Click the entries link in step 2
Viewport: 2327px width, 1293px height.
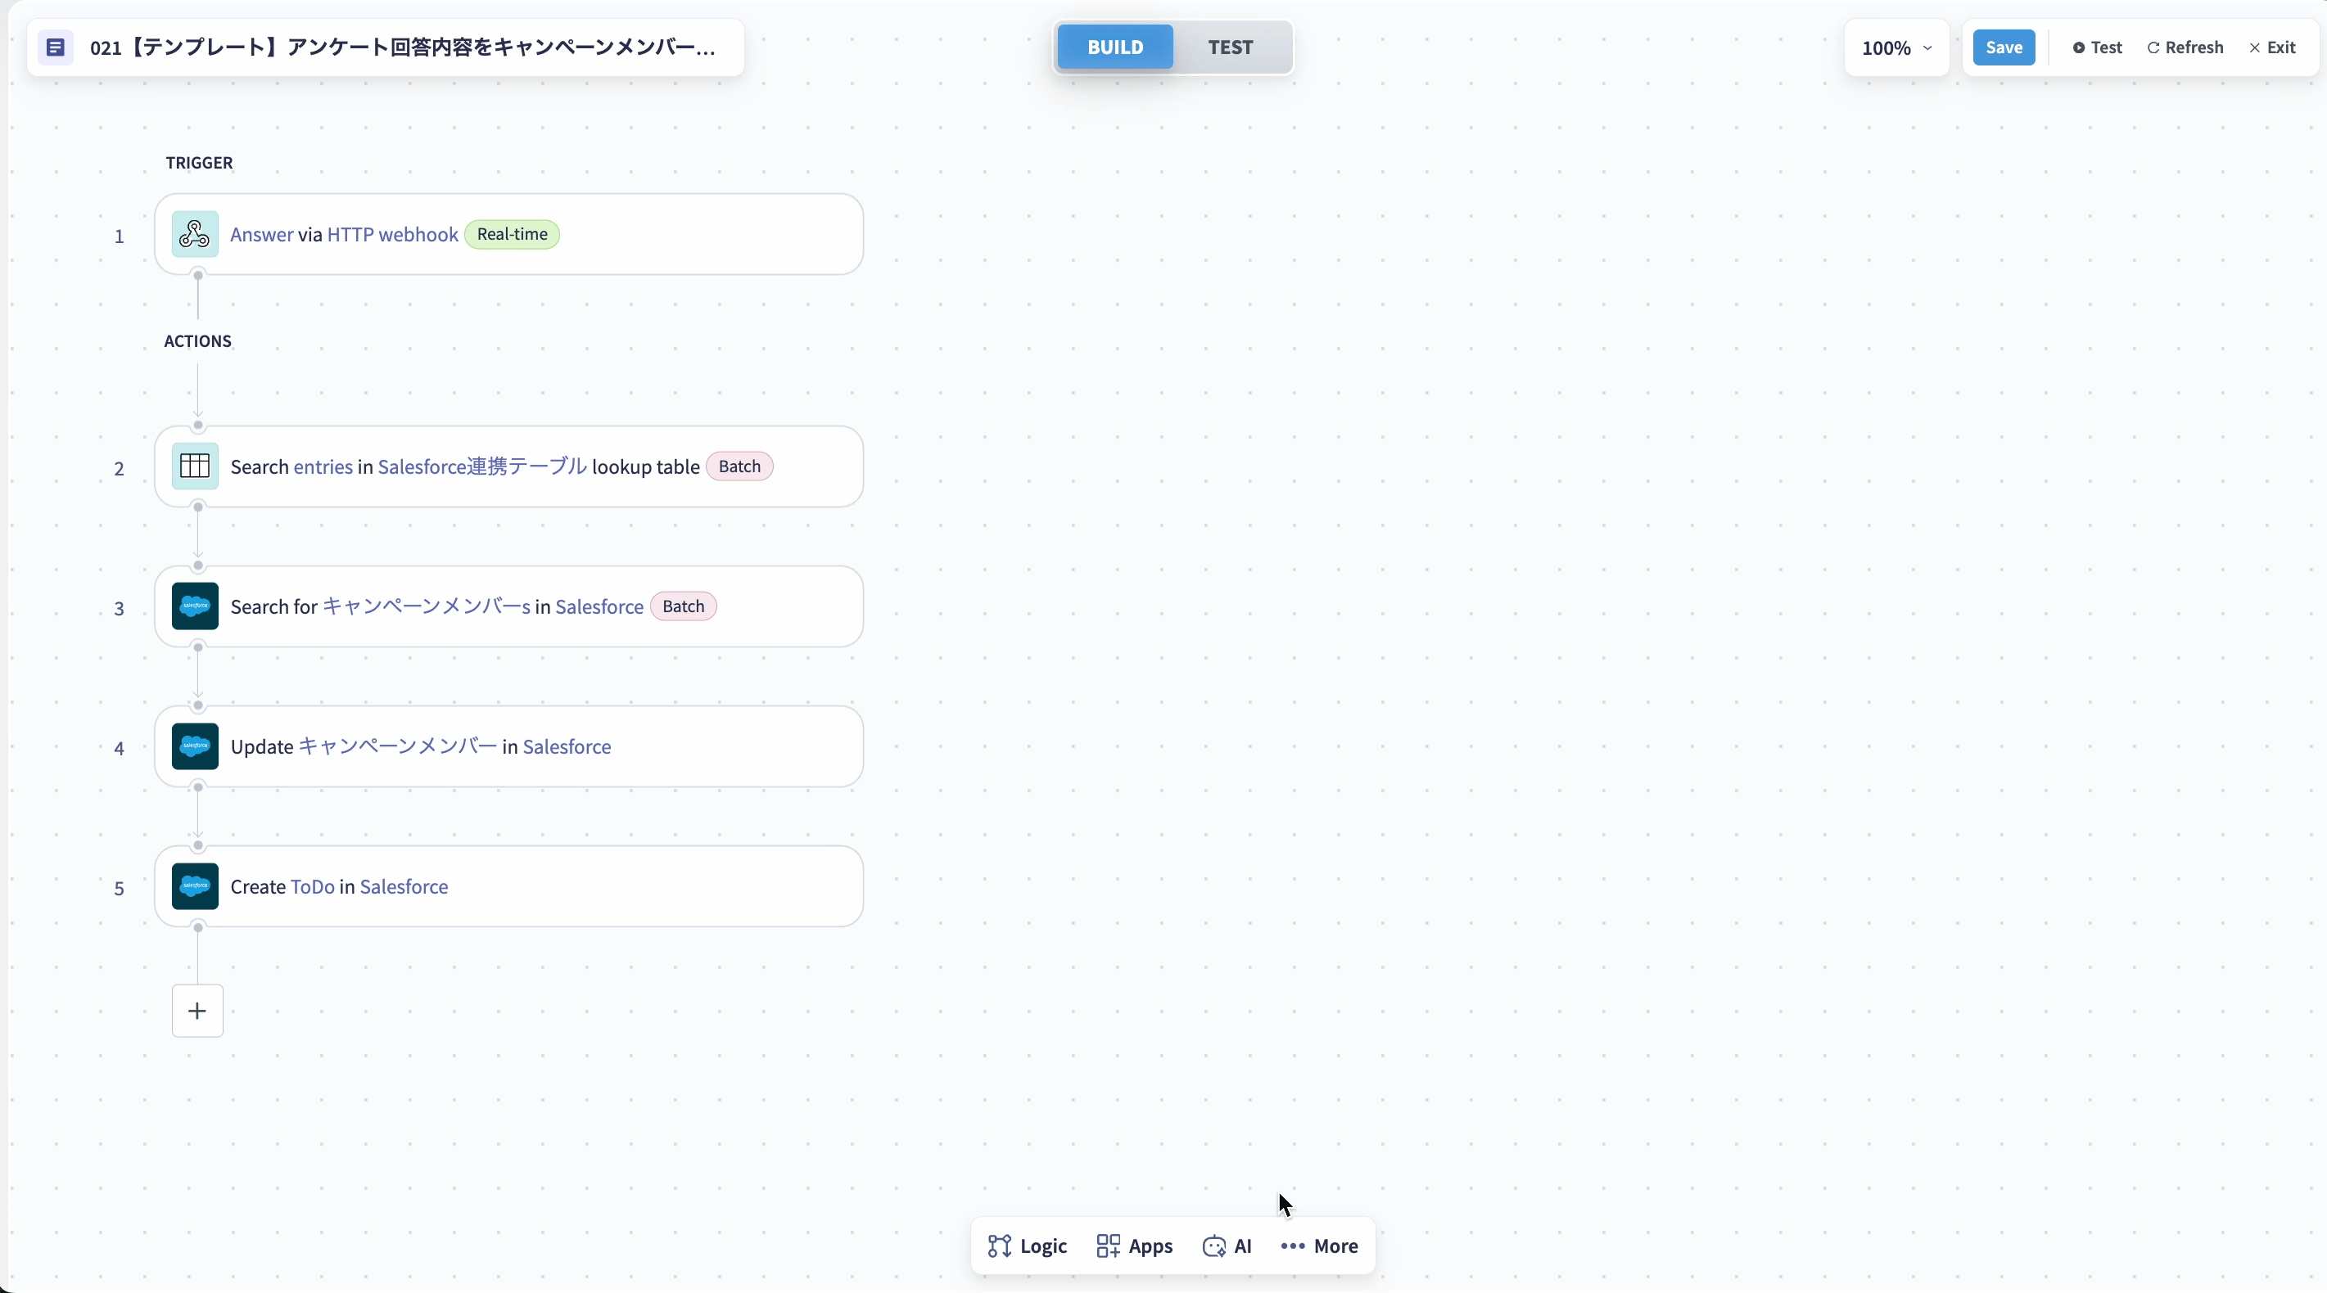click(x=323, y=466)
